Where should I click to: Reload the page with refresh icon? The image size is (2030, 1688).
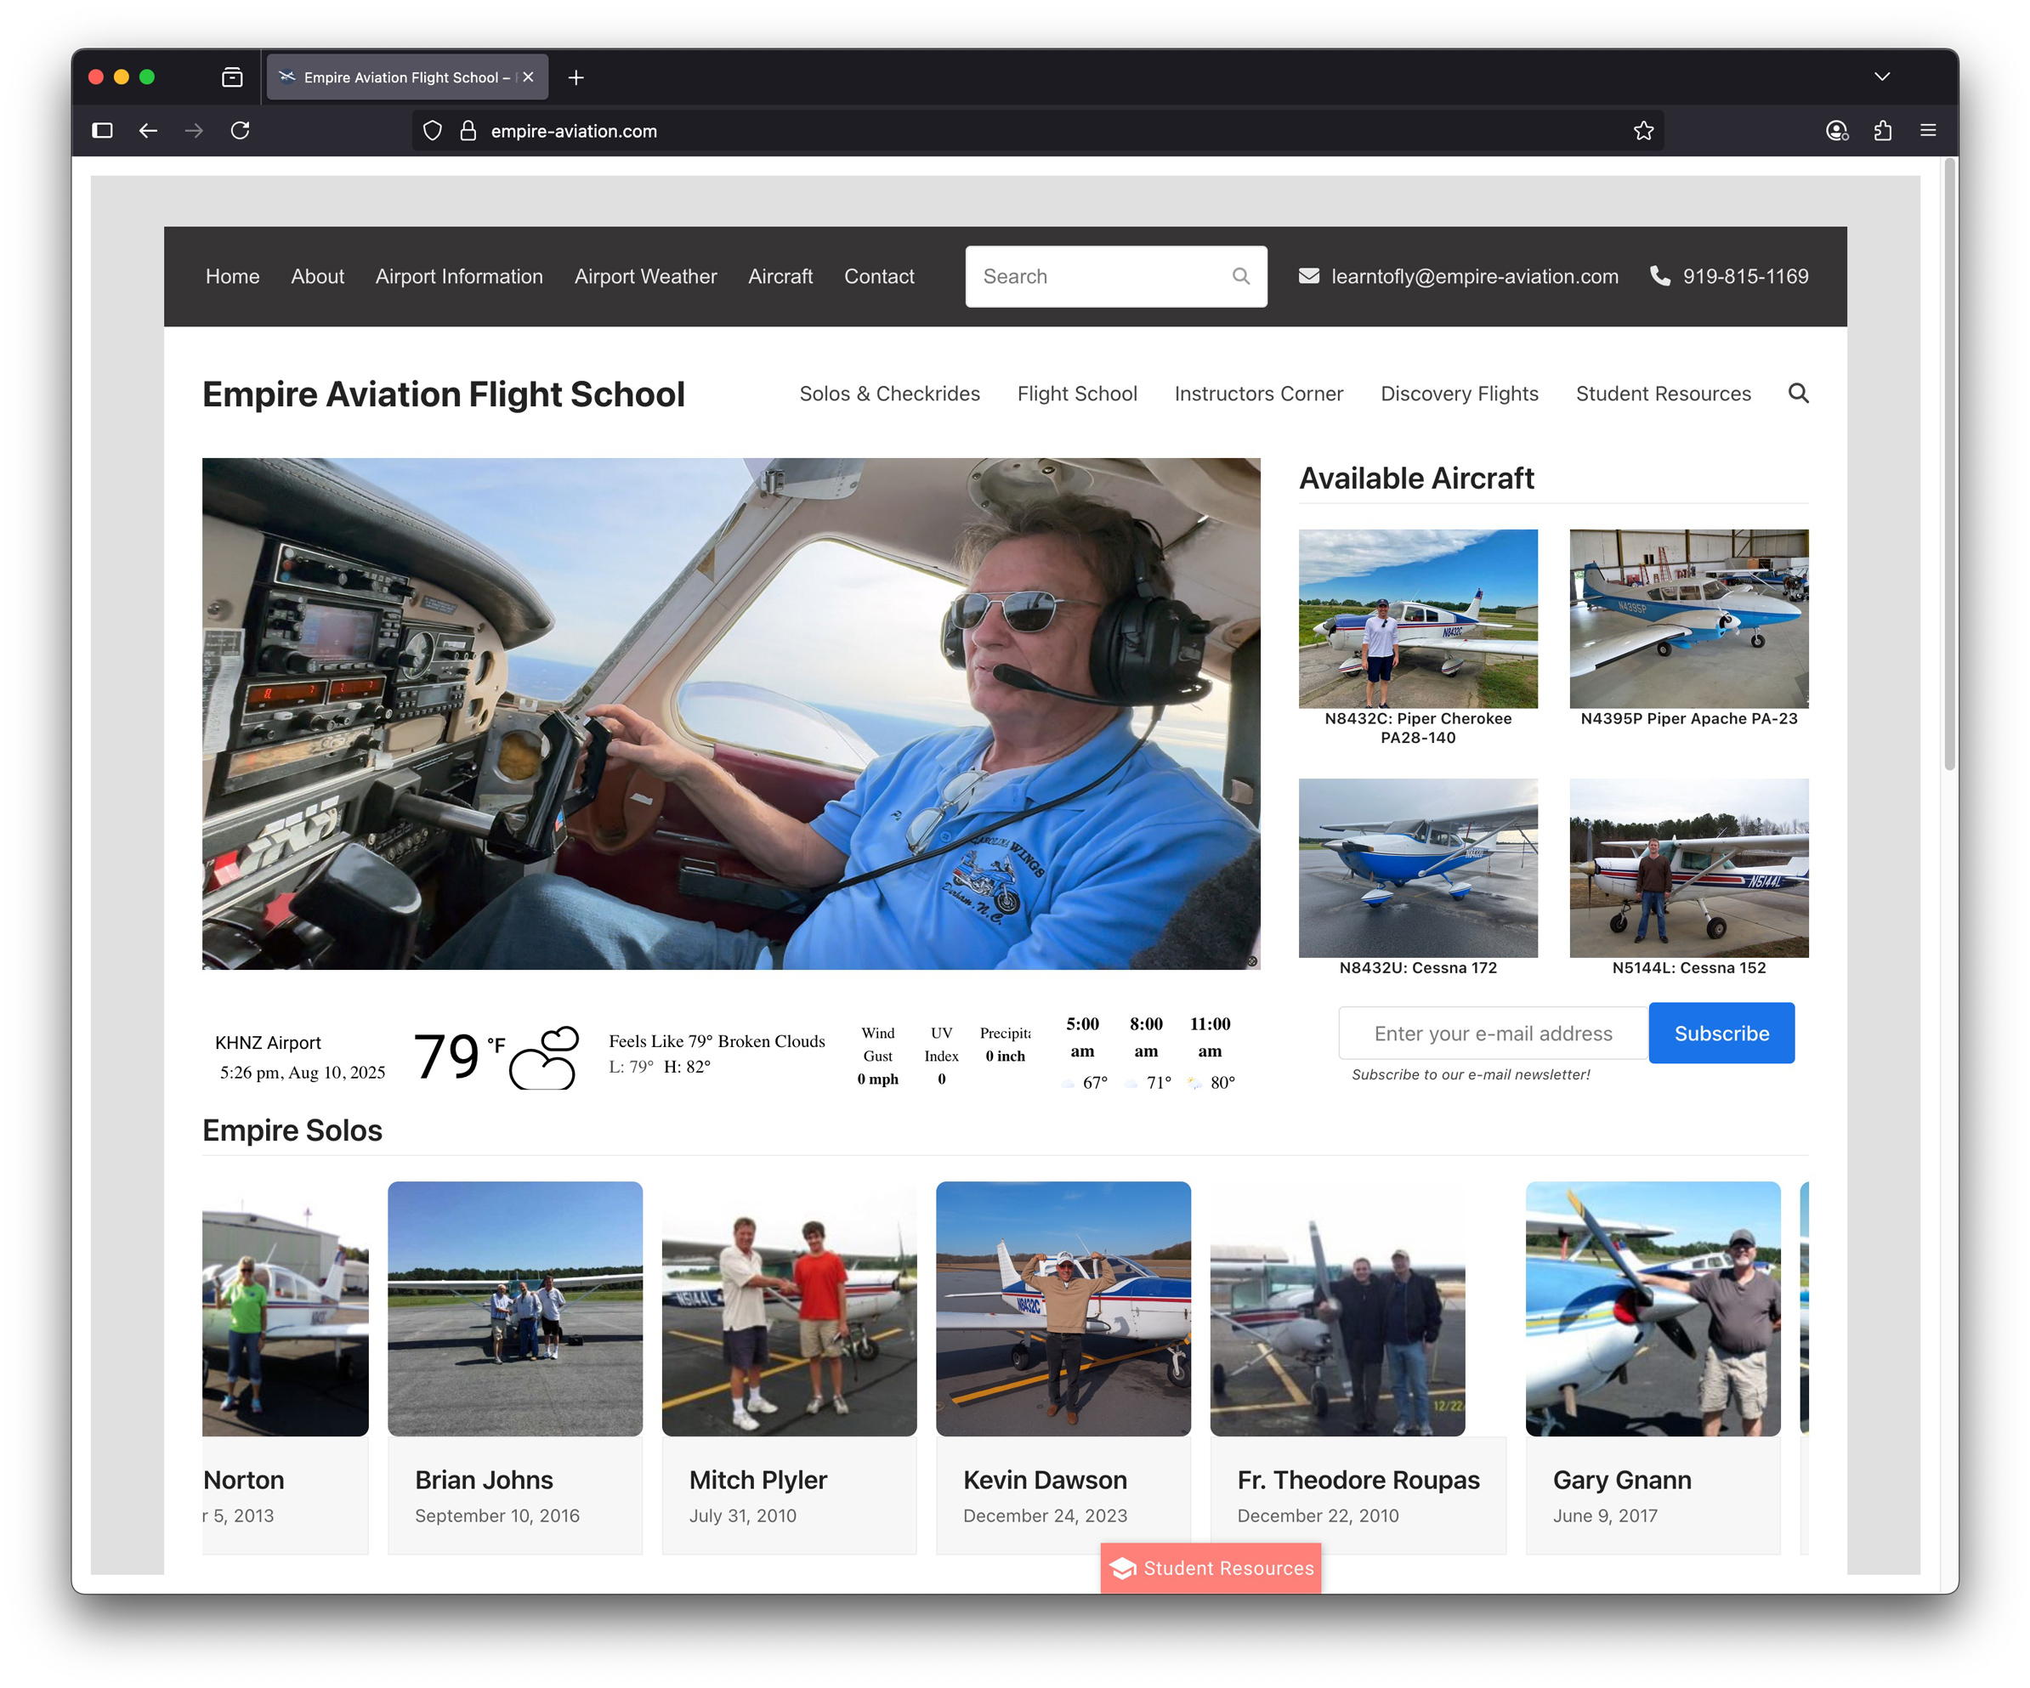(x=241, y=131)
